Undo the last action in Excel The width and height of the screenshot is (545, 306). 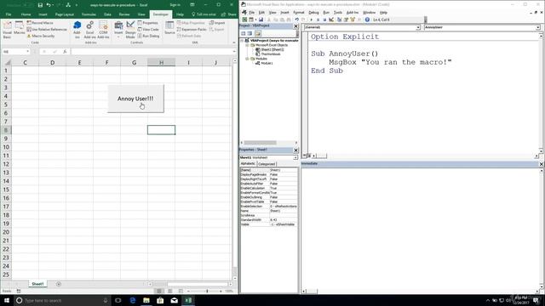coord(49,5)
